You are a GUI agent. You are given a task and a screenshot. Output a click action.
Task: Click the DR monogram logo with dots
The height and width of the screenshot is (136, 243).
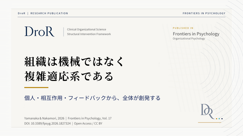[212, 112]
